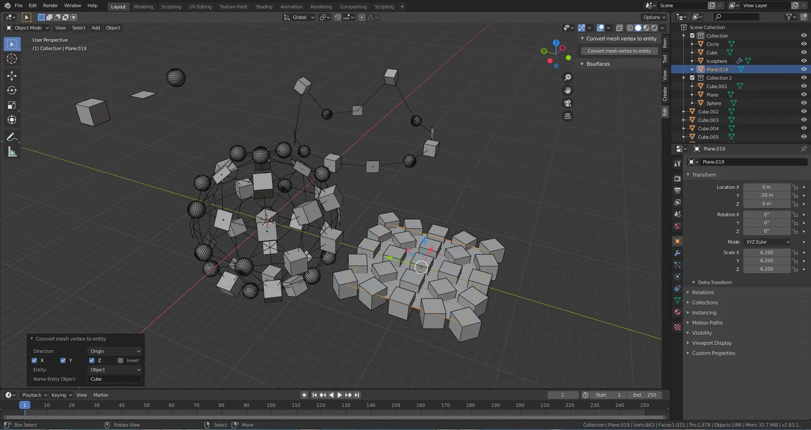The image size is (811, 430).
Task: Select the Annotate tool
Action: (x=12, y=137)
